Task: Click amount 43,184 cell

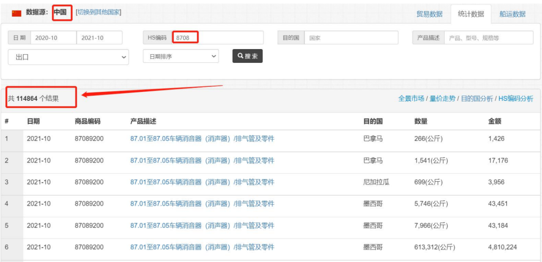Action: point(498,226)
